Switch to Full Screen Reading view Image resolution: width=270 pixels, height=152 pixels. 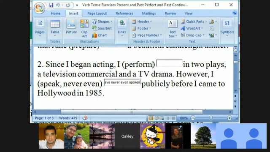pos(157,118)
